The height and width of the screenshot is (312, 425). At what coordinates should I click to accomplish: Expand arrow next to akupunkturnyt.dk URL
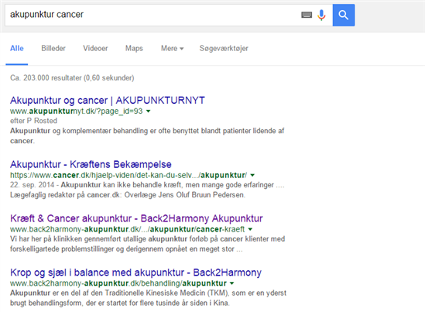149,111
